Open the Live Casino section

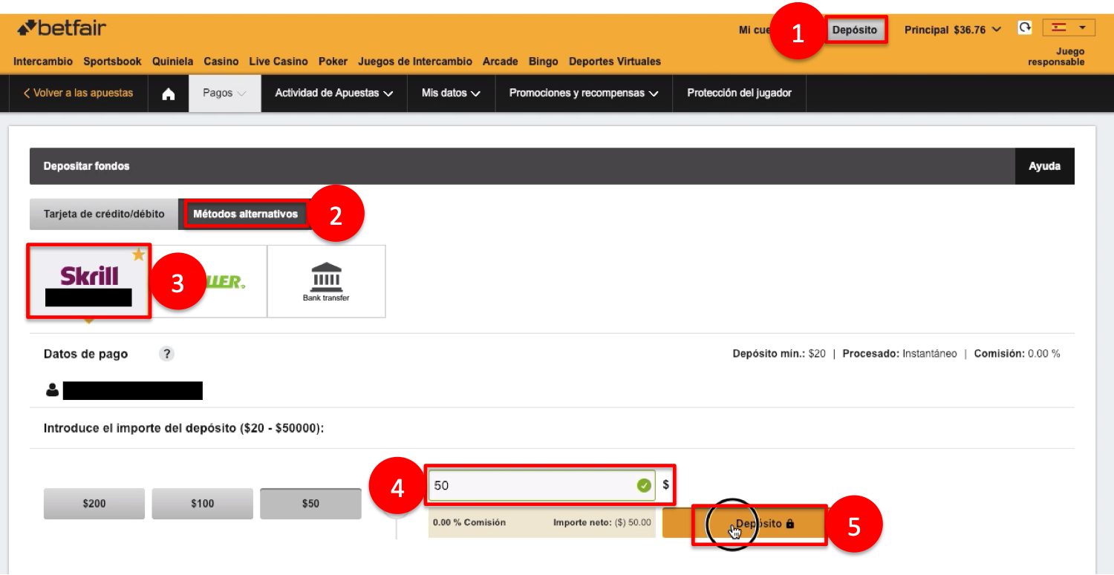coord(278,62)
